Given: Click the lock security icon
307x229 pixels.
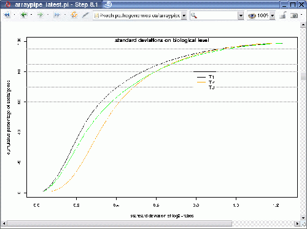Looking at the screenshot, I should click(x=282, y=15).
